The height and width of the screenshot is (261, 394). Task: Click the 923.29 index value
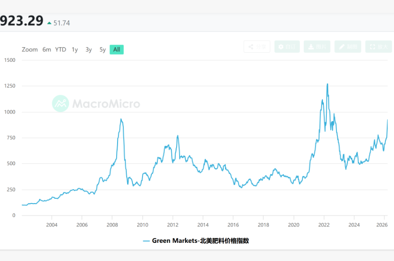tap(22, 22)
